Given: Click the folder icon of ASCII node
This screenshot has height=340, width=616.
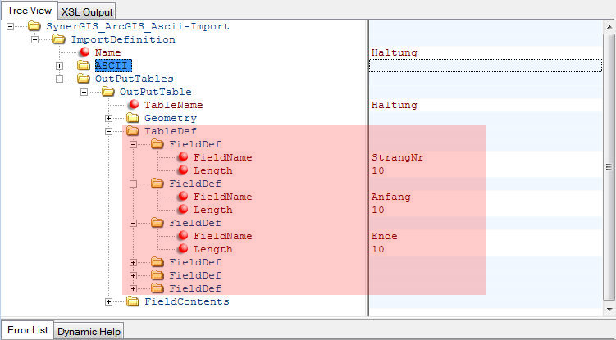Looking at the screenshot, I should tap(84, 66).
